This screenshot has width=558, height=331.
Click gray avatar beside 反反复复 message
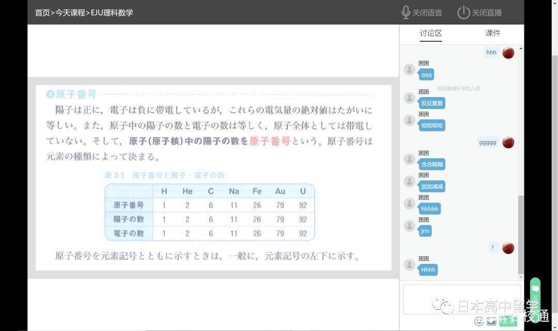pos(410,98)
